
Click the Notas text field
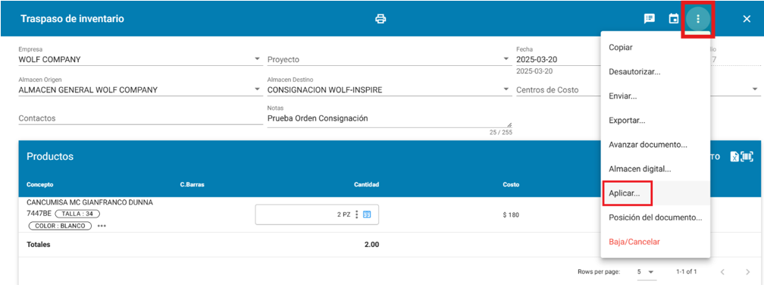(x=390, y=118)
